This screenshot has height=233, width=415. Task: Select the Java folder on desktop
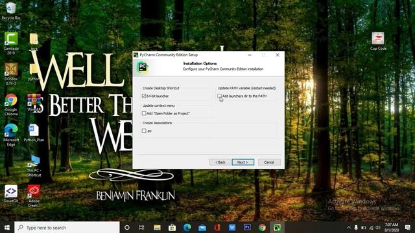pos(34,41)
